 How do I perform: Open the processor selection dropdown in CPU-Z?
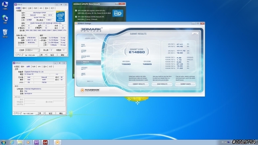click(x=33, y=50)
